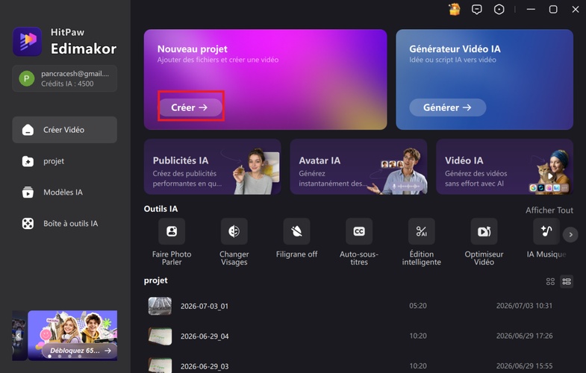586x373 pixels.
Task: Open Boîte à outils IA in sidebar
Action: 65,223
